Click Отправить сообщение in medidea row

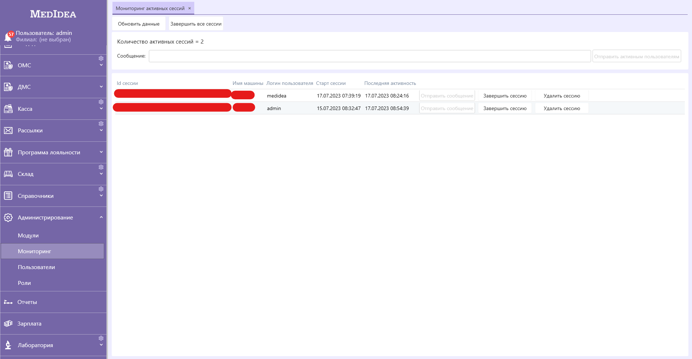tap(447, 96)
